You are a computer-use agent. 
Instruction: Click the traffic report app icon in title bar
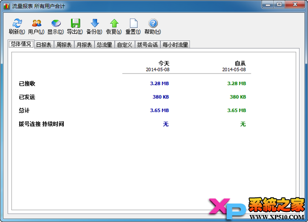(x=7, y=6)
